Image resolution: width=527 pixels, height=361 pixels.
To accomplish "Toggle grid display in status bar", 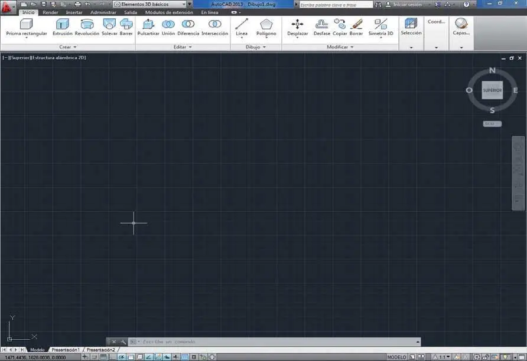I will [x=103, y=357].
